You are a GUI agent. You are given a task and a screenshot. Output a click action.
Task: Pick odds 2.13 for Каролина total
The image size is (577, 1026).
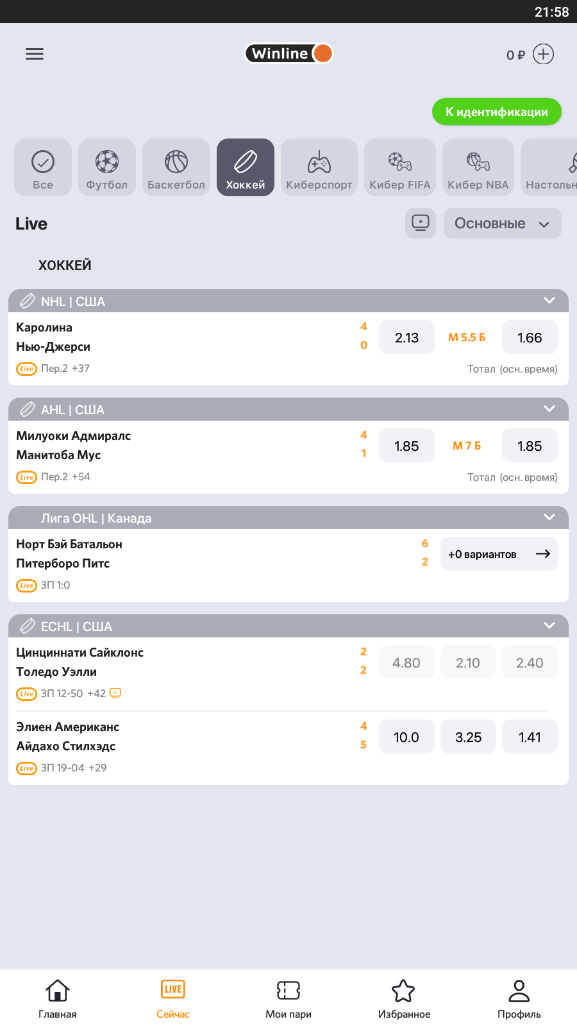[x=406, y=337]
